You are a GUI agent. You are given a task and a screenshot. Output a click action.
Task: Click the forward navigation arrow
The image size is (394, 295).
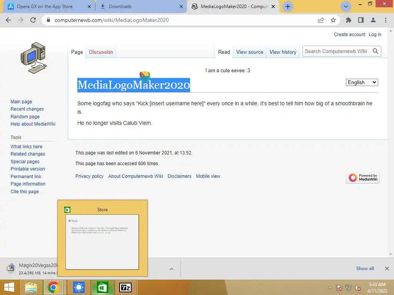tap(21, 20)
